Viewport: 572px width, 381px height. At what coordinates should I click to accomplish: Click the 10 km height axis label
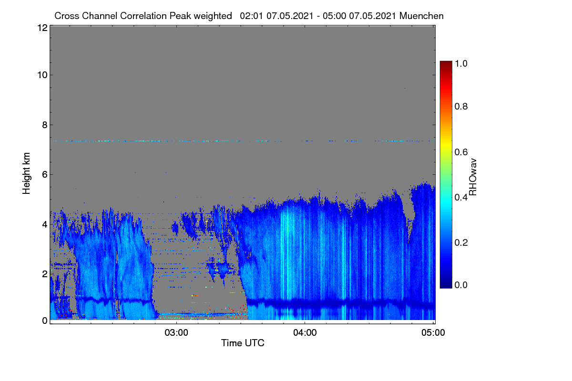click(42, 75)
